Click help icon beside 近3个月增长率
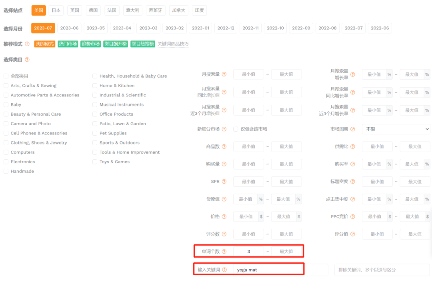The image size is (432, 282). tap(353, 110)
